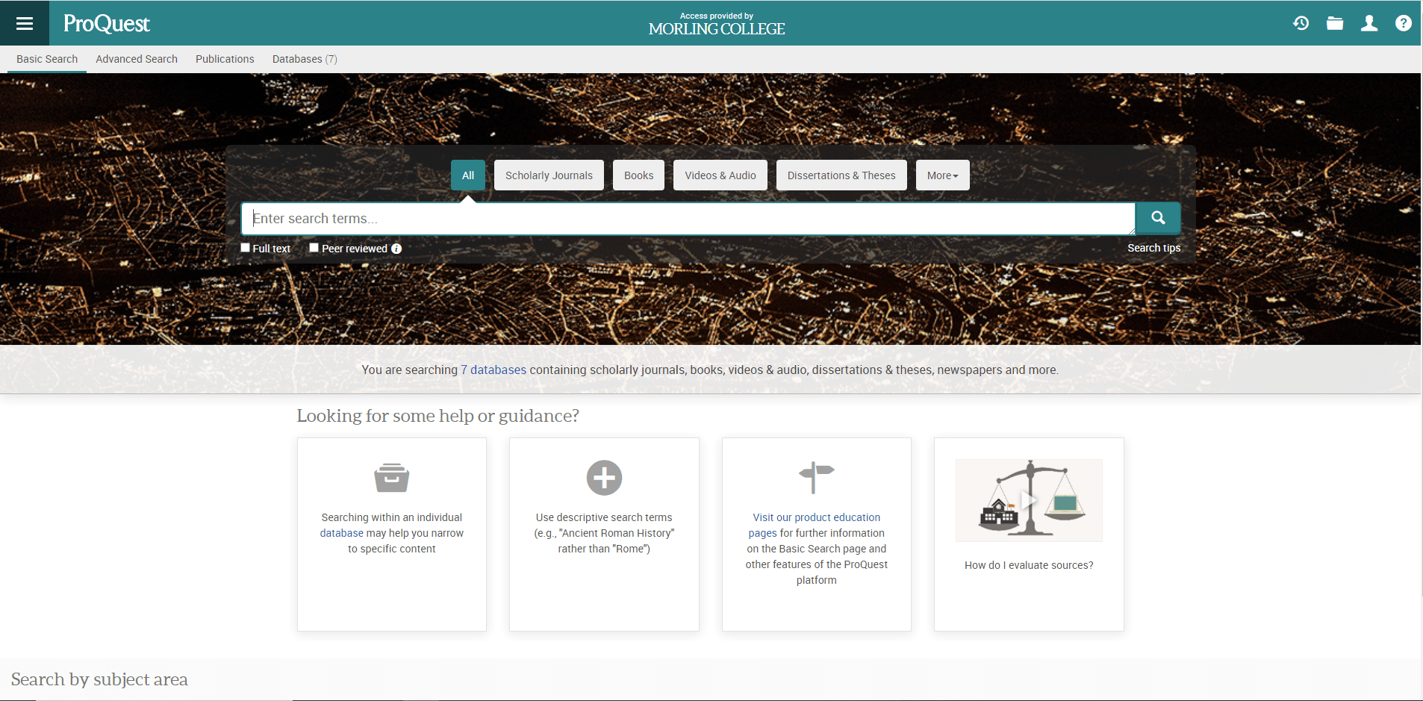Open the account profile menu
Viewport: 1423px width, 701px height.
coord(1370,23)
